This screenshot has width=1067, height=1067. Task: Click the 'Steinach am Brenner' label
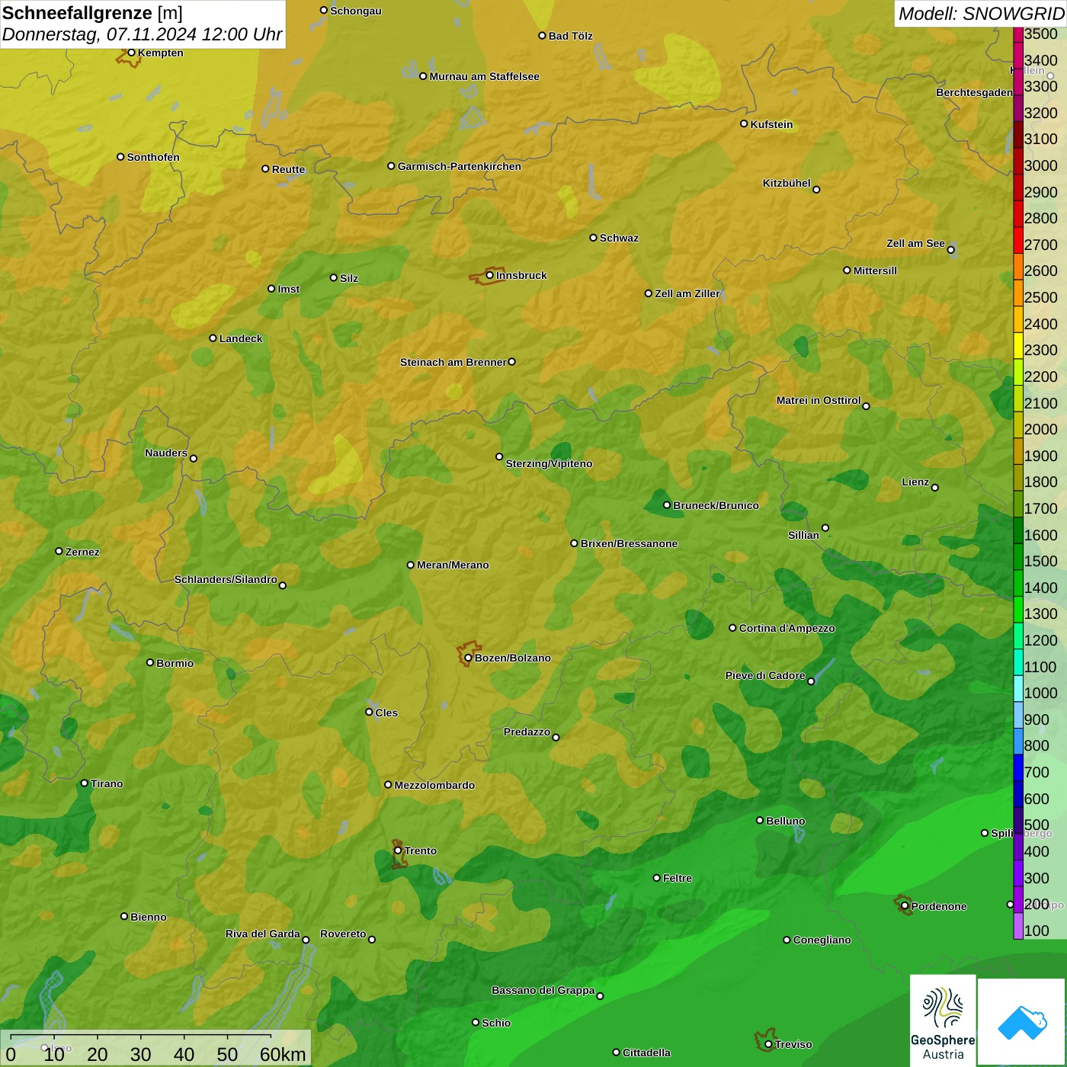pos(453,362)
